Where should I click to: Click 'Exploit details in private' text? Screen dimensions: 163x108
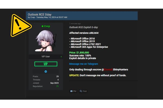(x=83, y=58)
